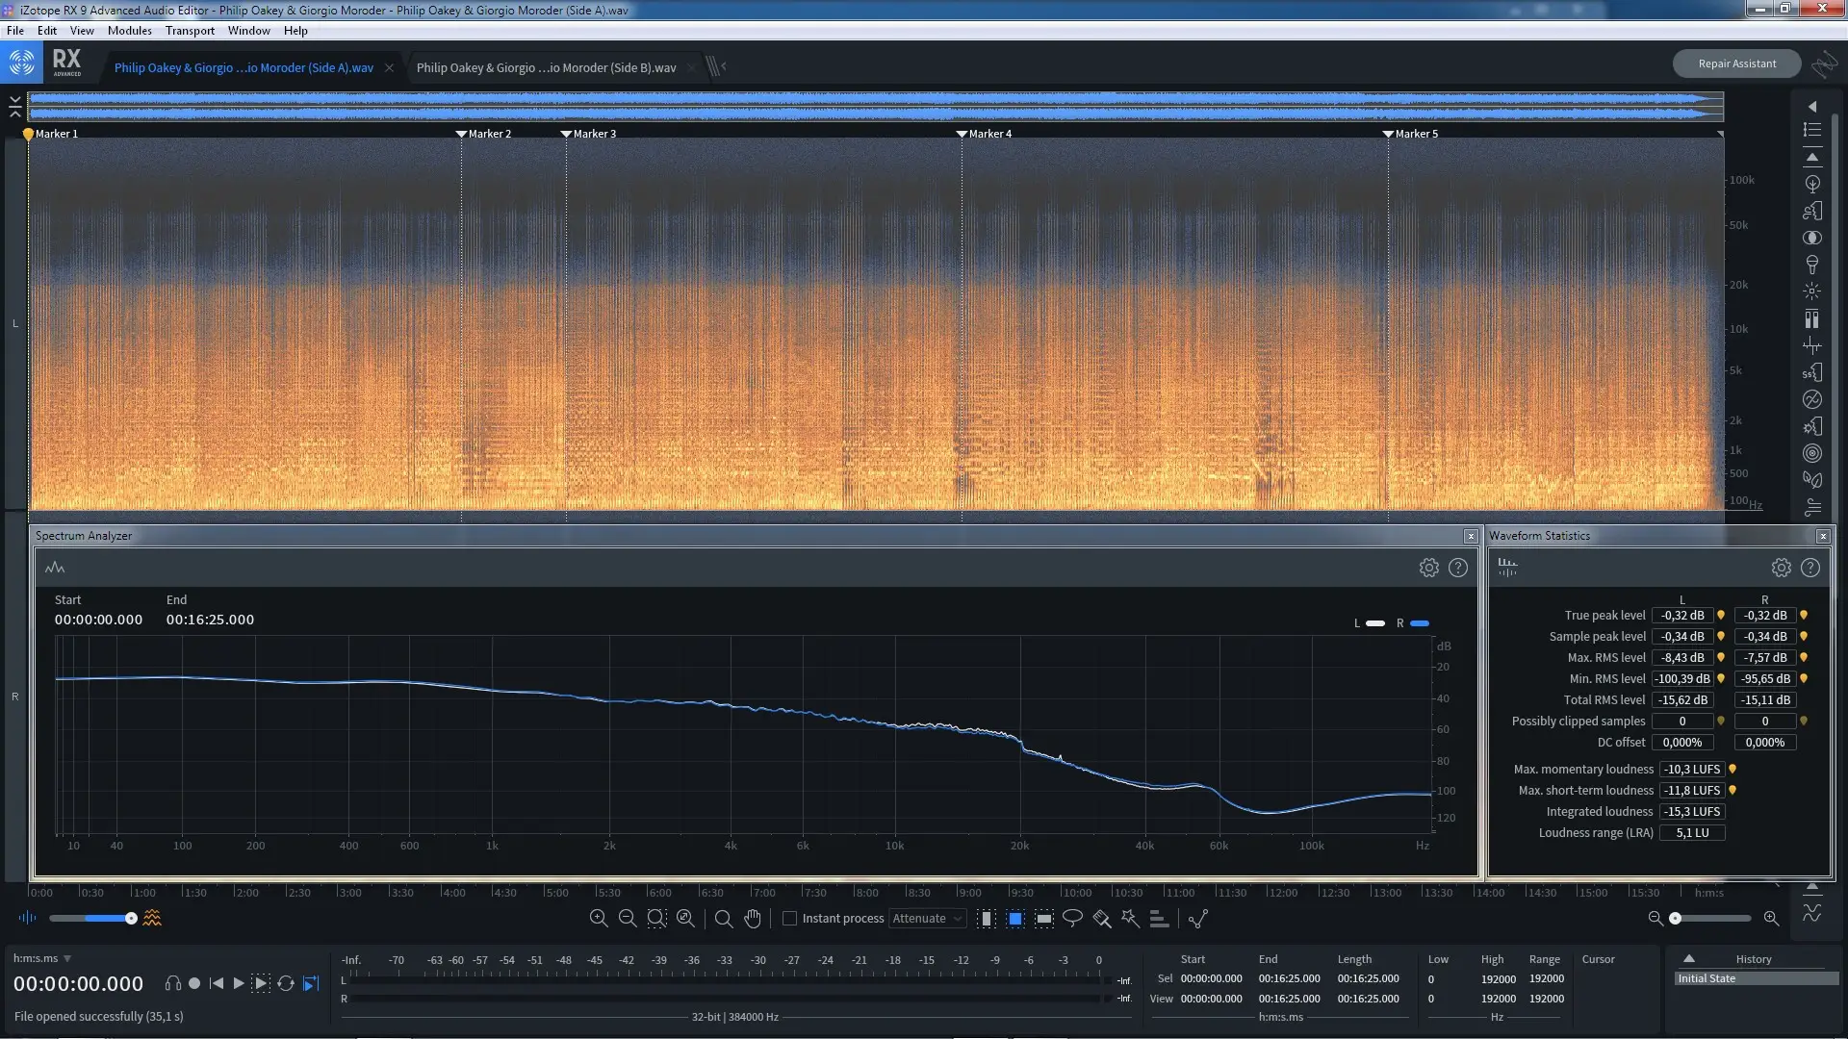Select the Time selection tool

point(987,919)
